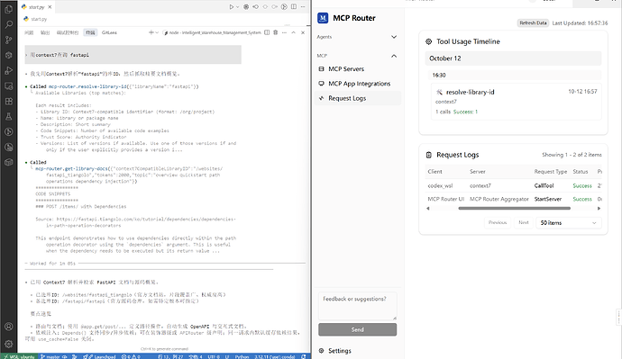Select the start.py editor tab
The width and height of the screenshot is (622, 359).
click(37, 7)
